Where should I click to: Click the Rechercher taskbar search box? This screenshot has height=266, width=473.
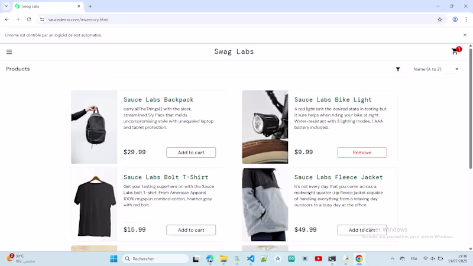coord(155,259)
